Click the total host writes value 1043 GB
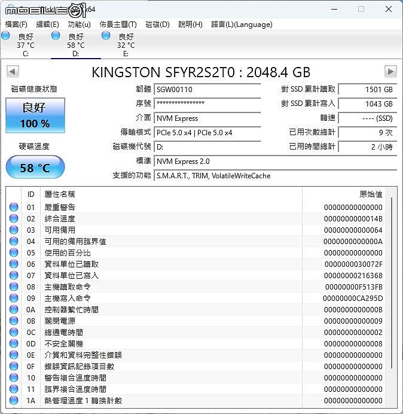This screenshot has height=414, width=403. [x=367, y=103]
